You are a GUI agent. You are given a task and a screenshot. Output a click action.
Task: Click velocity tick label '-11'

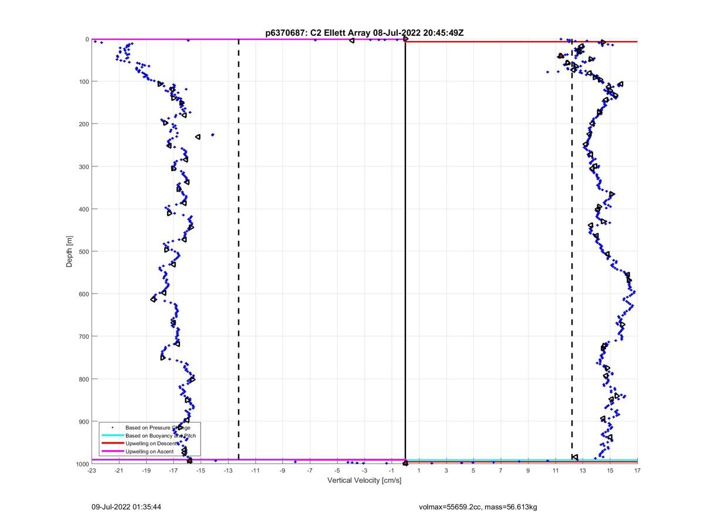(x=255, y=470)
